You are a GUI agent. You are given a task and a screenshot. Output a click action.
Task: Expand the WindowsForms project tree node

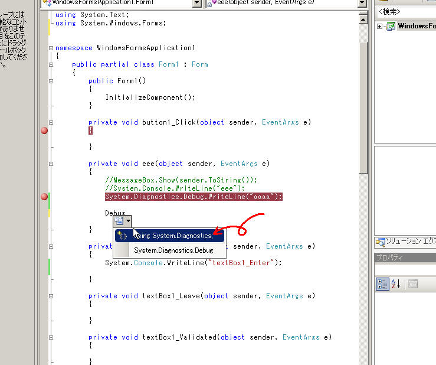pyautogui.click(x=380, y=26)
